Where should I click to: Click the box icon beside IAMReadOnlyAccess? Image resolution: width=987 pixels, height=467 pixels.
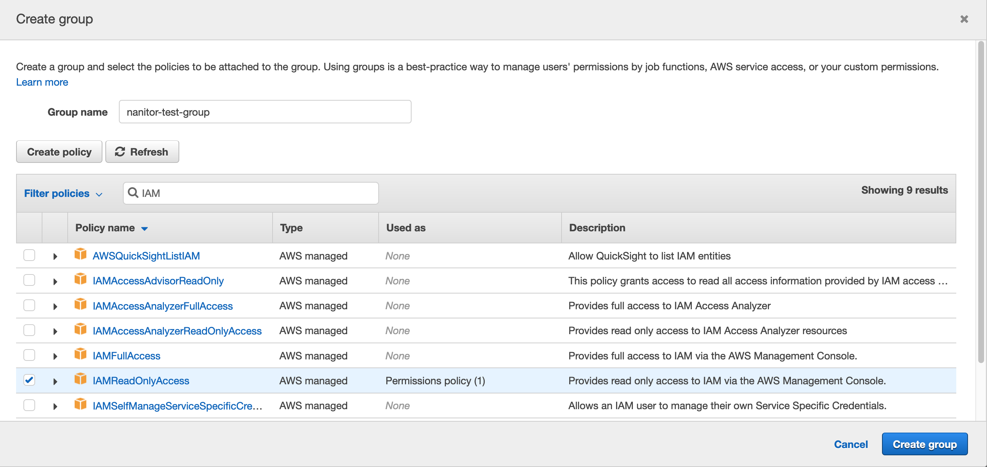click(80, 379)
